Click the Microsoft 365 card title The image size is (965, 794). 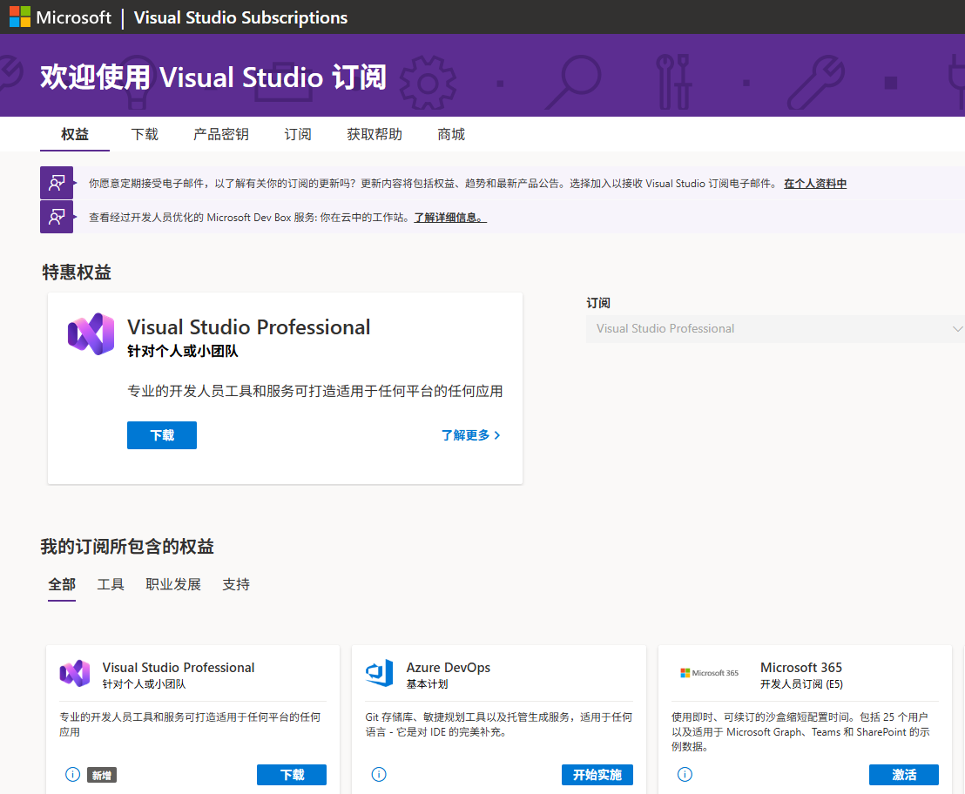tap(800, 667)
